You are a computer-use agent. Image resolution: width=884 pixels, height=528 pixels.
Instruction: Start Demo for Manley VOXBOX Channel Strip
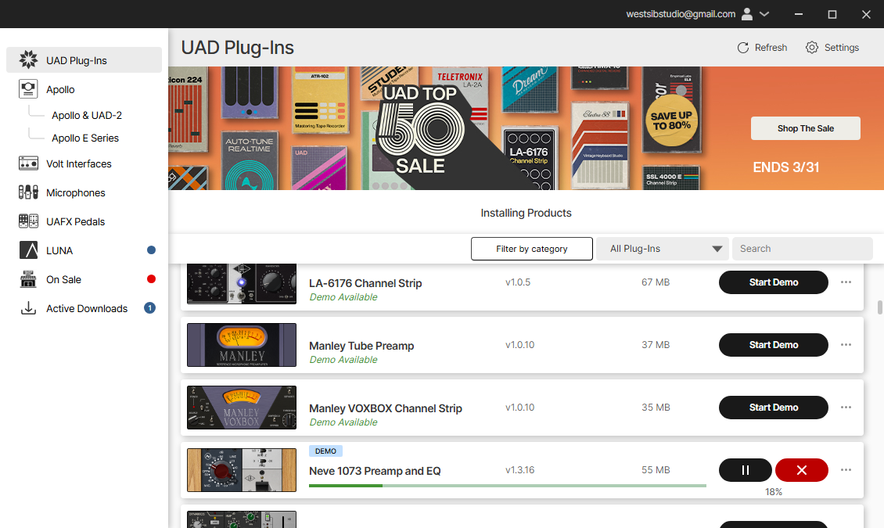pos(774,408)
